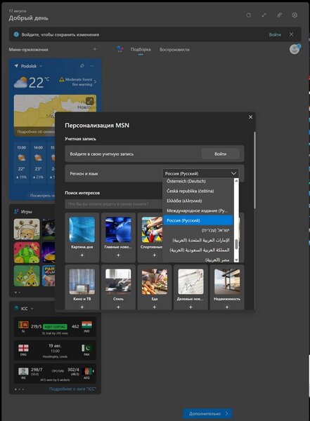Click the personalization dialog scrollbar

click(254, 170)
